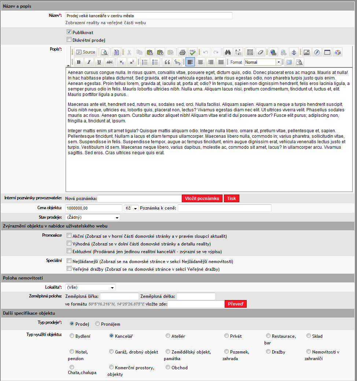
Task: Click the Replace icon
Action: [x=238, y=52]
